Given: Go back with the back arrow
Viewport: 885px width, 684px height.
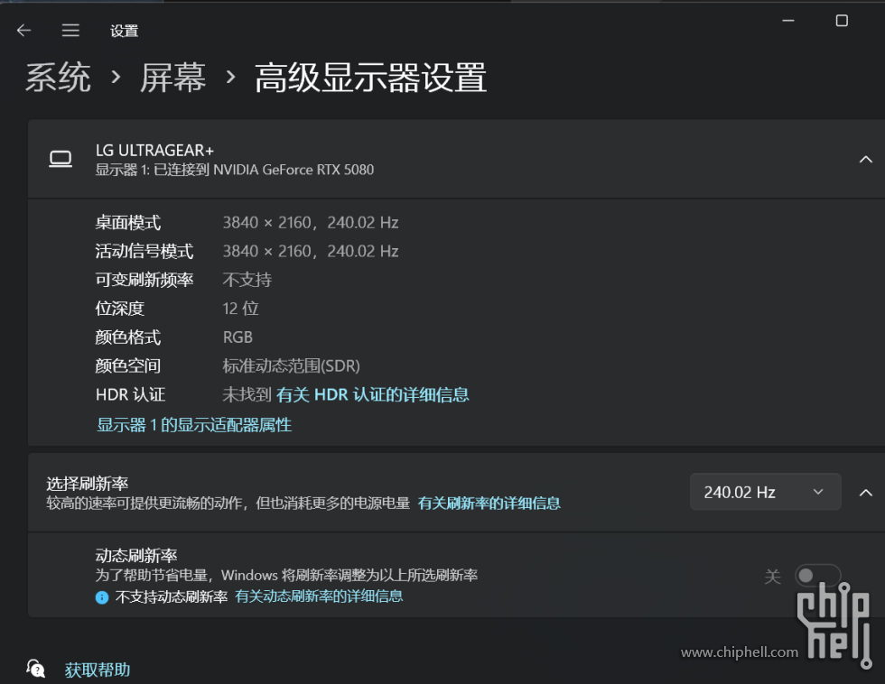Looking at the screenshot, I should 23,31.
